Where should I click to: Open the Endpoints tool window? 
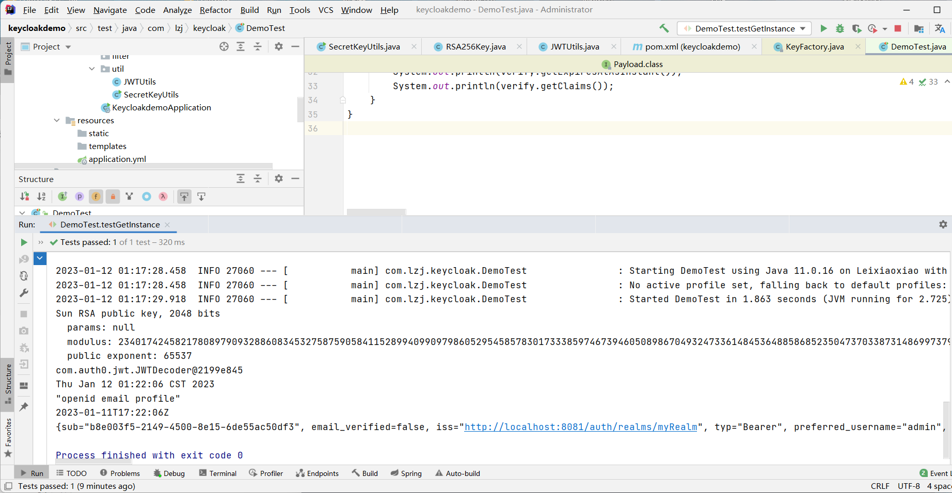[318, 473]
